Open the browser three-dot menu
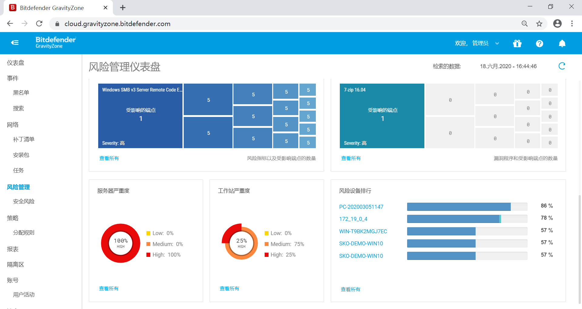This screenshot has width=582, height=309. pyautogui.click(x=572, y=24)
